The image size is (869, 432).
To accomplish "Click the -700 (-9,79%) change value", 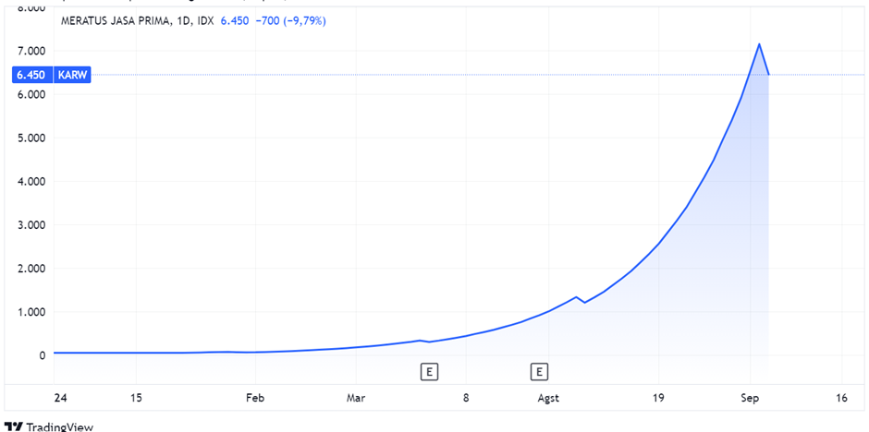I will click(290, 21).
